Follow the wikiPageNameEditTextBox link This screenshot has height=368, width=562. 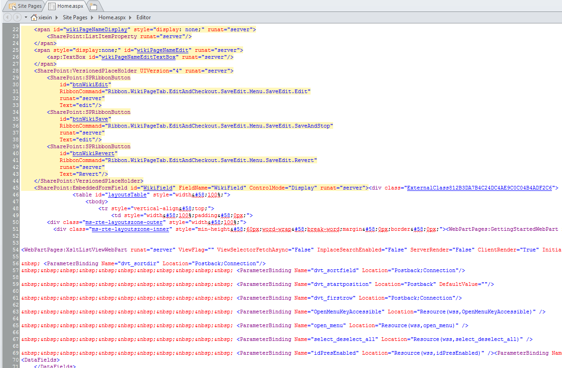(x=139, y=57)
